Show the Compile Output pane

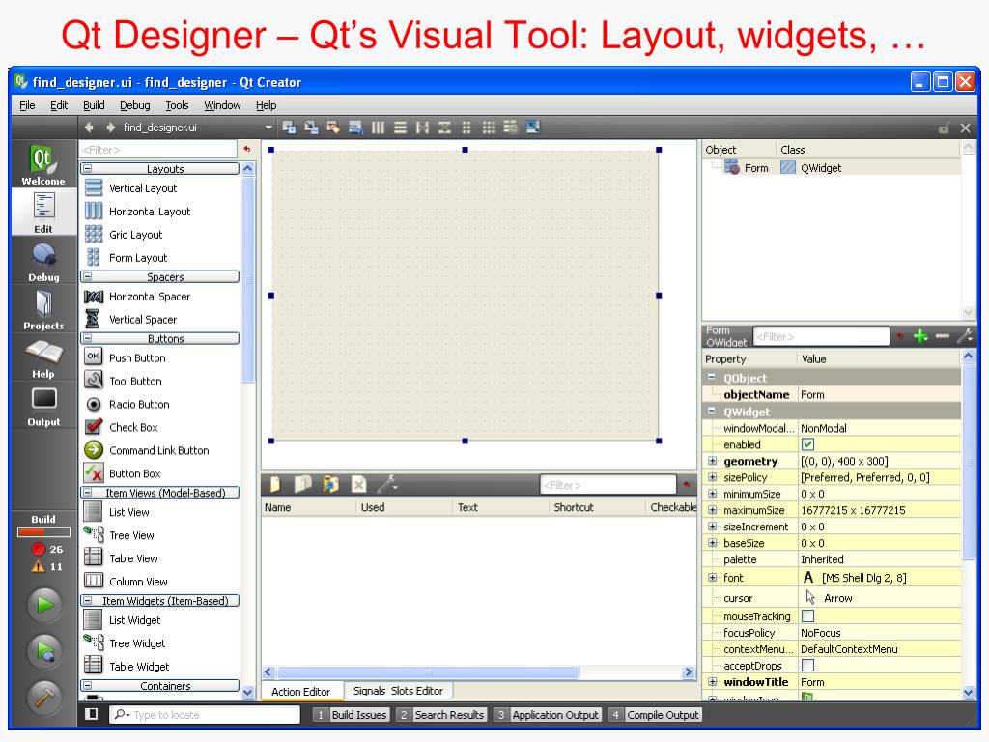pyautogui.click(x=655, y=715)
